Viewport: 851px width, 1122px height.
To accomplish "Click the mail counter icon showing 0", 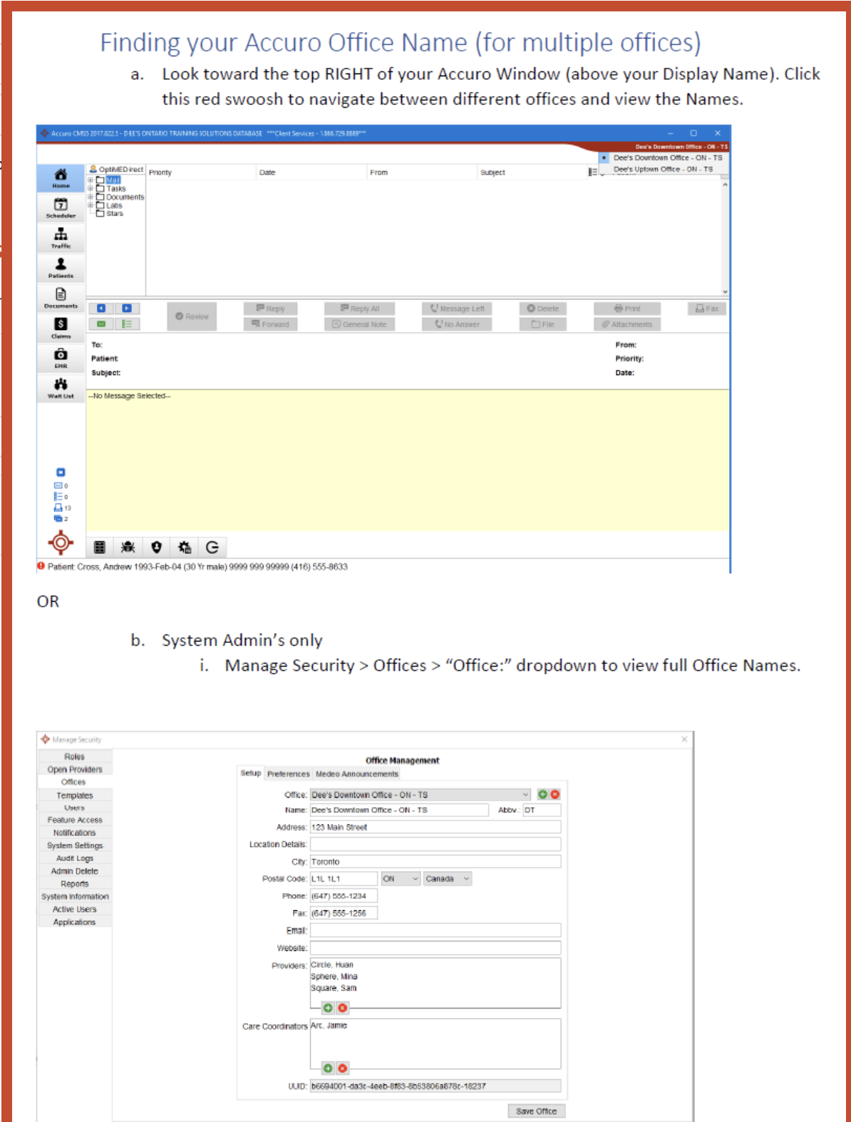I will coord(60,485).
